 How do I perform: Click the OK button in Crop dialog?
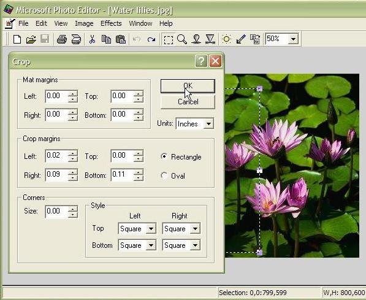click(x=188, y=86)
